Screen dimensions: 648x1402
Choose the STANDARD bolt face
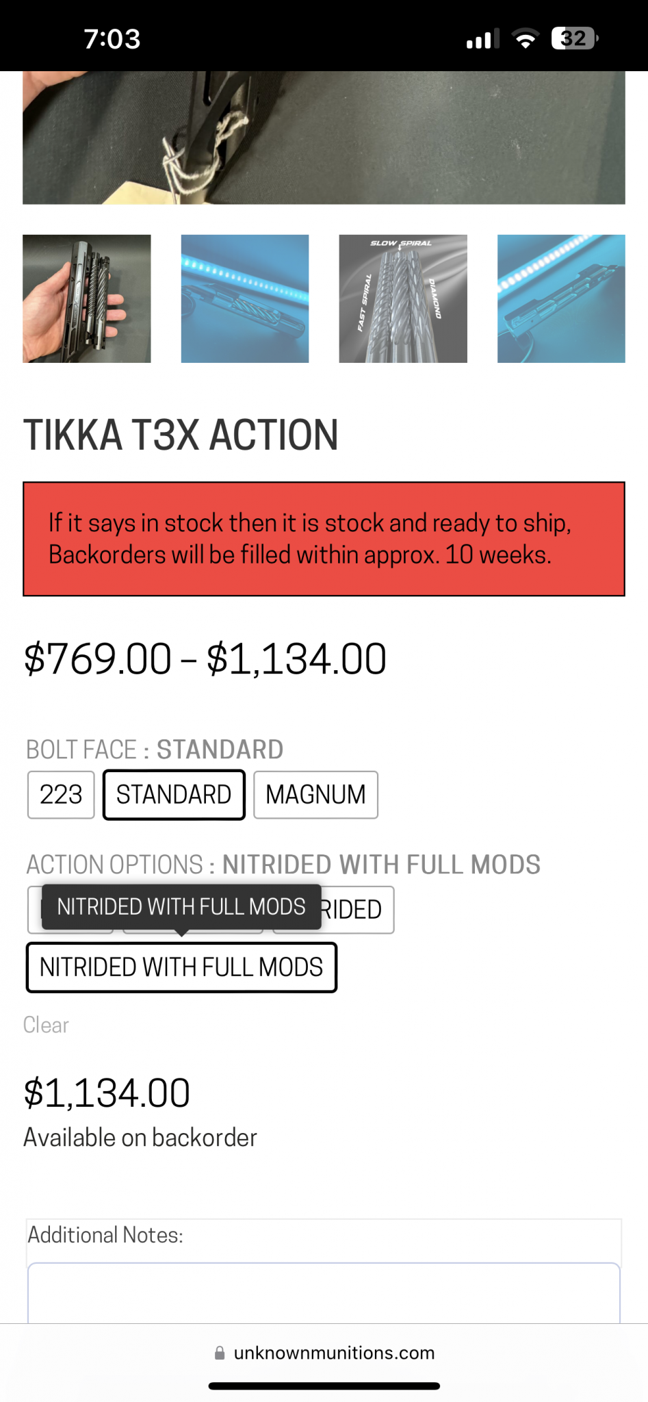174,795
